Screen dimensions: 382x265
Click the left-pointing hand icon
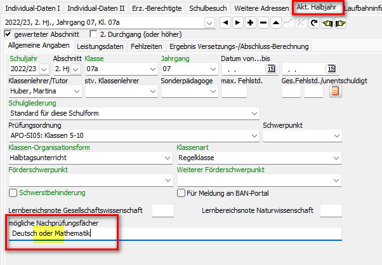pos(327,23)
